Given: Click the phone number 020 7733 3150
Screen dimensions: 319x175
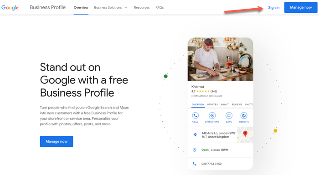Looking at the screenshot, I should click(x=211, y=164).
